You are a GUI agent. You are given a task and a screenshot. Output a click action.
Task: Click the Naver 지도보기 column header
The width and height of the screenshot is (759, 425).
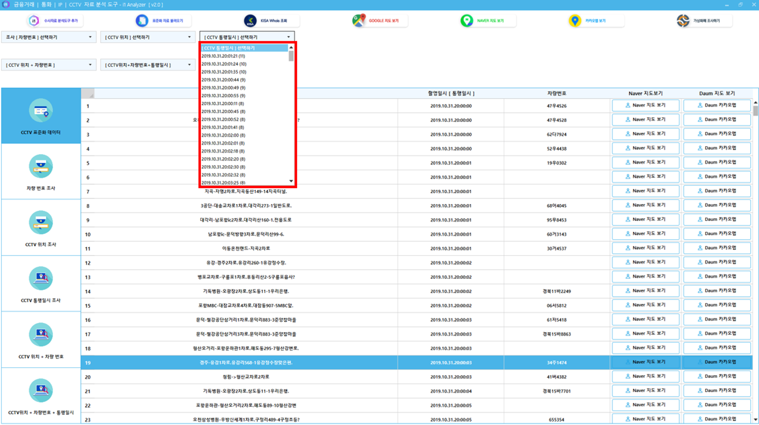click(645, 93)
